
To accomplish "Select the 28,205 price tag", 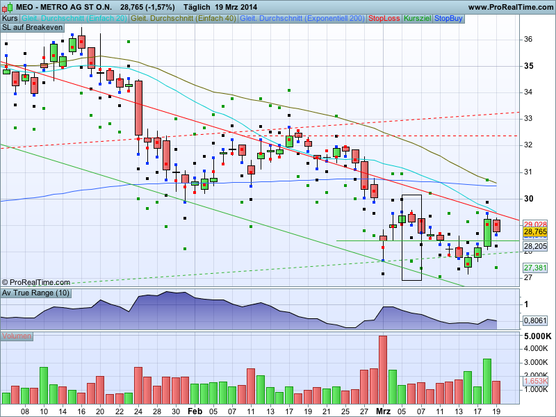I will click(x=535, y=246).
